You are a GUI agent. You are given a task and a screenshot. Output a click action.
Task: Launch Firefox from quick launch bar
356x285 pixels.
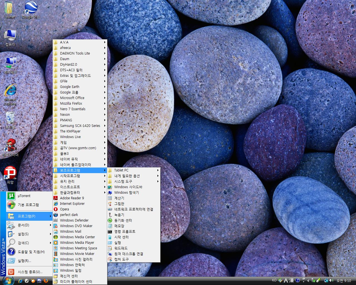coord(46,281)
